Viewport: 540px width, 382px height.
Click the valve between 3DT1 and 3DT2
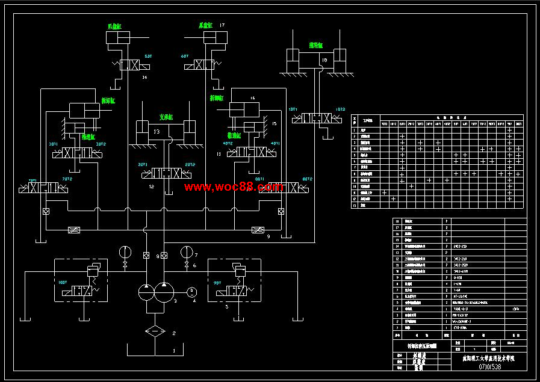pyautogui.click(x=78, y=153)
